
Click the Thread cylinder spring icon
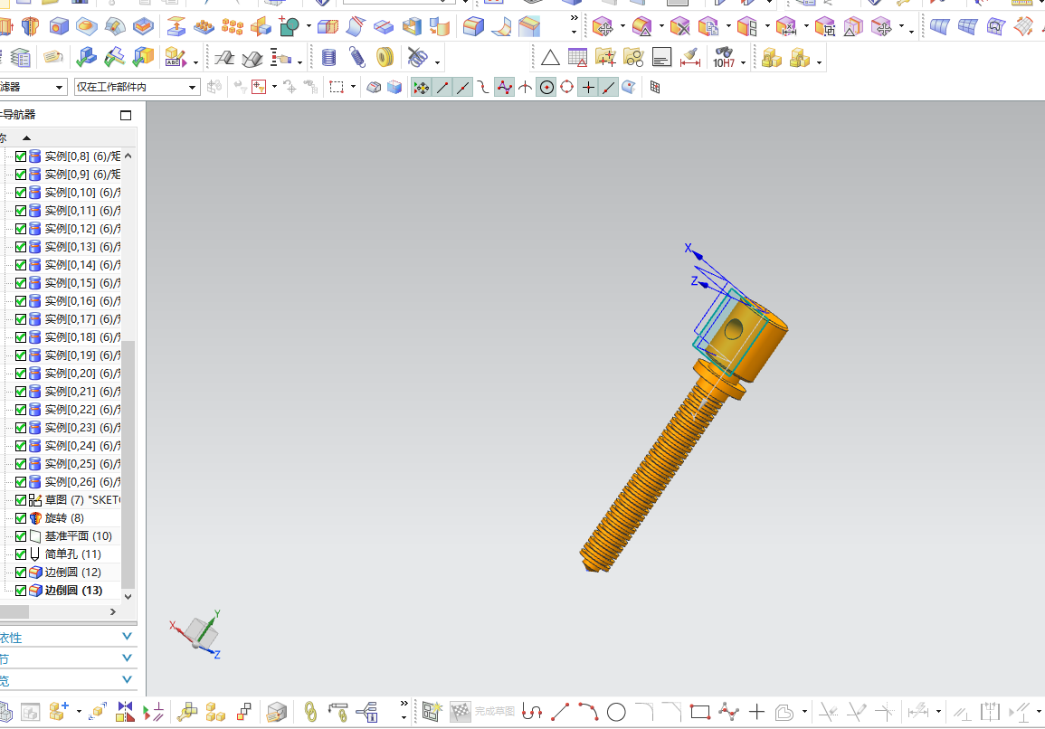coord(328,58)
